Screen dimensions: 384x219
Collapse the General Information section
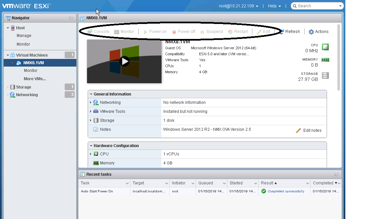[x=91, y=94]
